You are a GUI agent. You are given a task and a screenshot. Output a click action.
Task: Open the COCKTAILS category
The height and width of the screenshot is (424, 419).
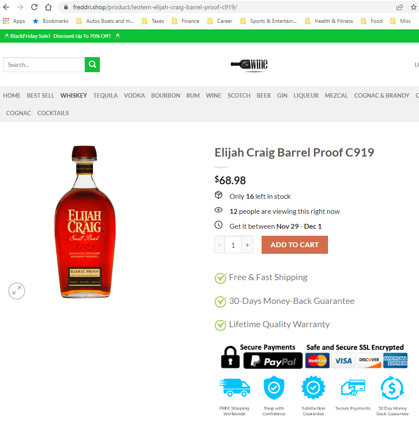tap(53, 113)
